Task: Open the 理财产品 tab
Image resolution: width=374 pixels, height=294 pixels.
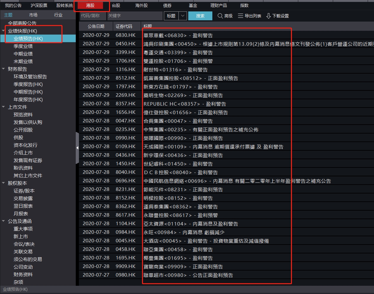Action: (218, 5)
